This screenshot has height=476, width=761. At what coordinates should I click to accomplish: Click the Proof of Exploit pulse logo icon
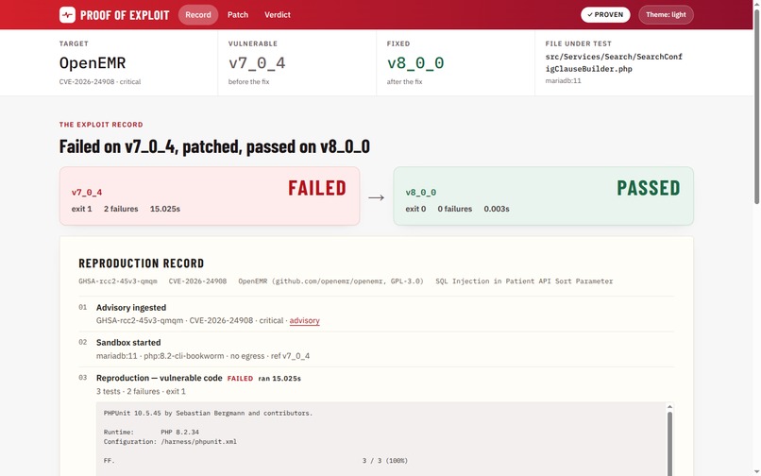(x=67, y=14)
